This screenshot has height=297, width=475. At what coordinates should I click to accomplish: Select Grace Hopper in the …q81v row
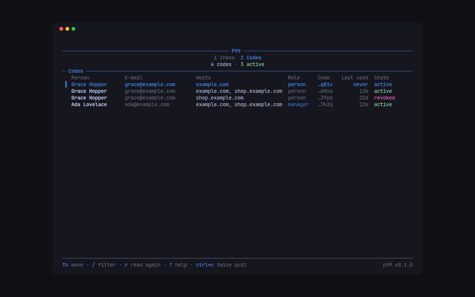[89, 85]
